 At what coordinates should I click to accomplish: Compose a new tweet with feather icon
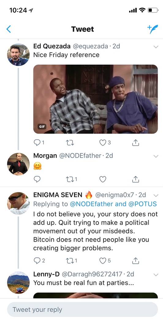coord(153,29)
